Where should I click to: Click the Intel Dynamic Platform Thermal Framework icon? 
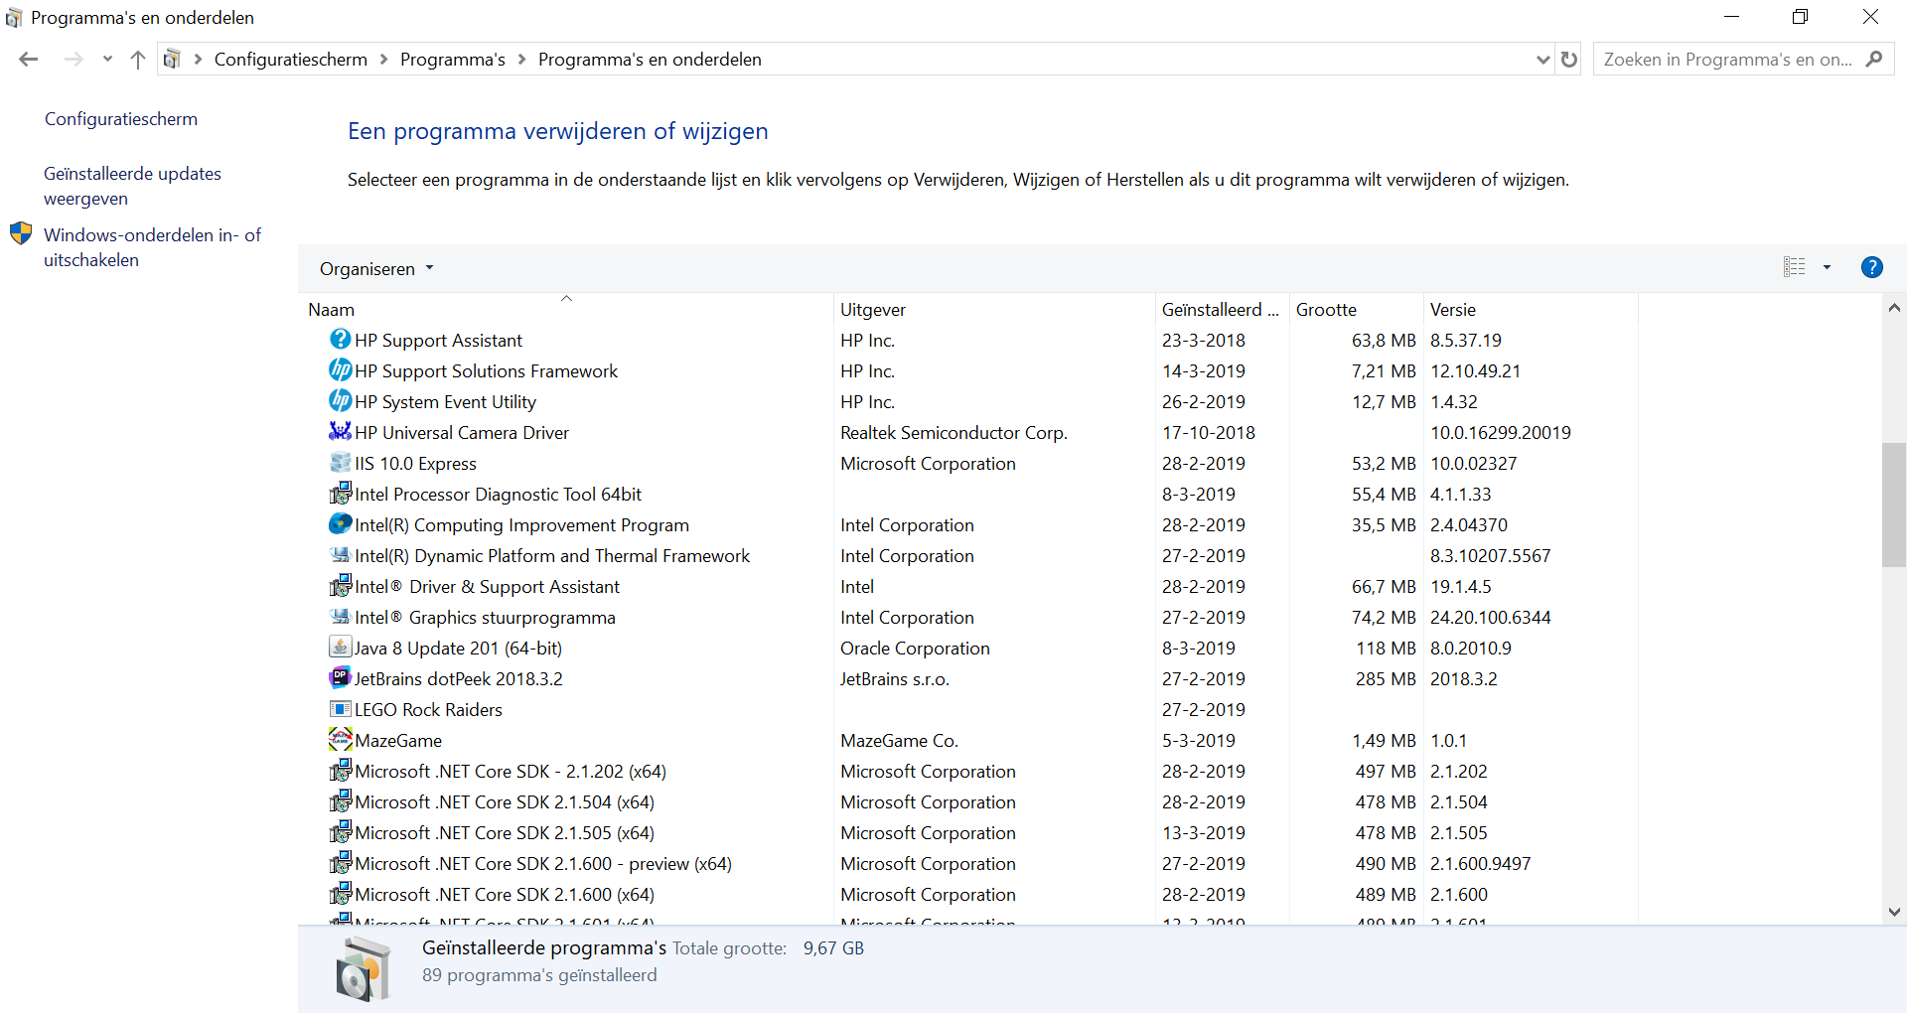[340, 555]
